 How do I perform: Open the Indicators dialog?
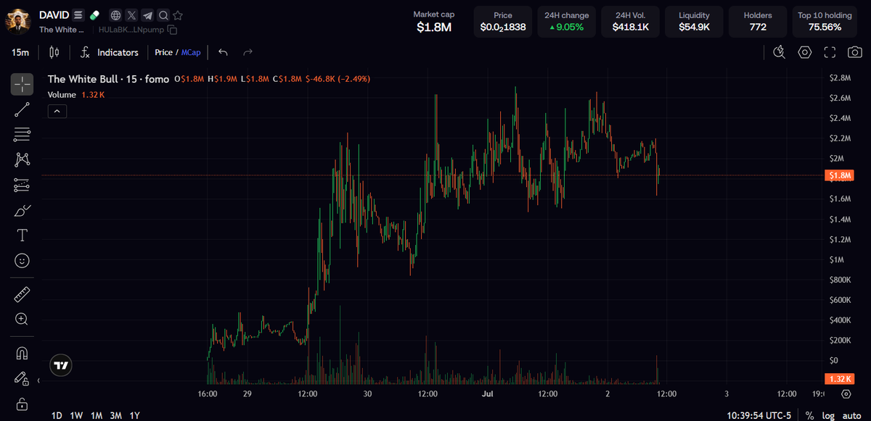coord(110,52)
